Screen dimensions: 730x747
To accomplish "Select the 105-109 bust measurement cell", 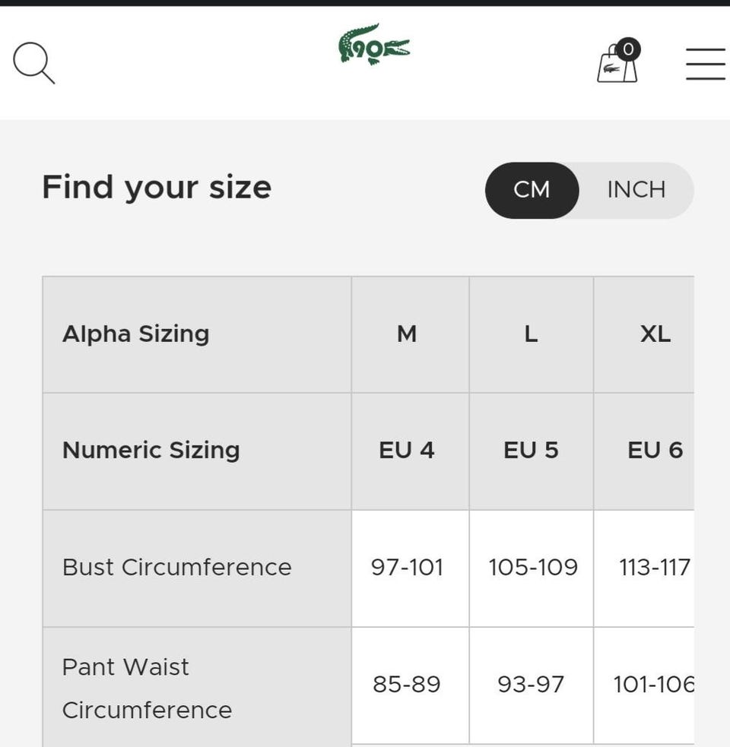I will pos(532,568).
